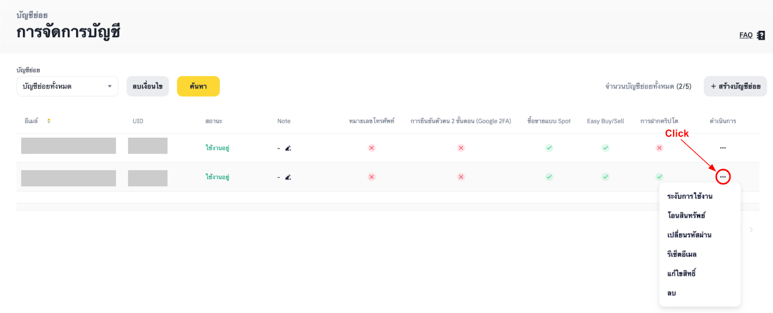Open the first row's three-dot actions menu
The image size is (773, 313).
pos(723,148)
